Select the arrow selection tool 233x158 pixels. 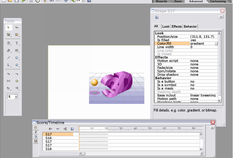coord(8,27)
